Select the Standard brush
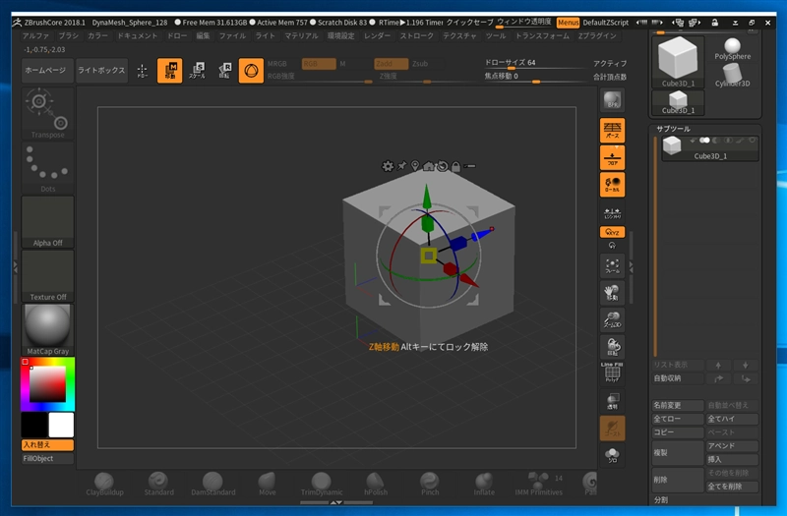The height and width of the screenshot is (516, 787). coord(158,484)
